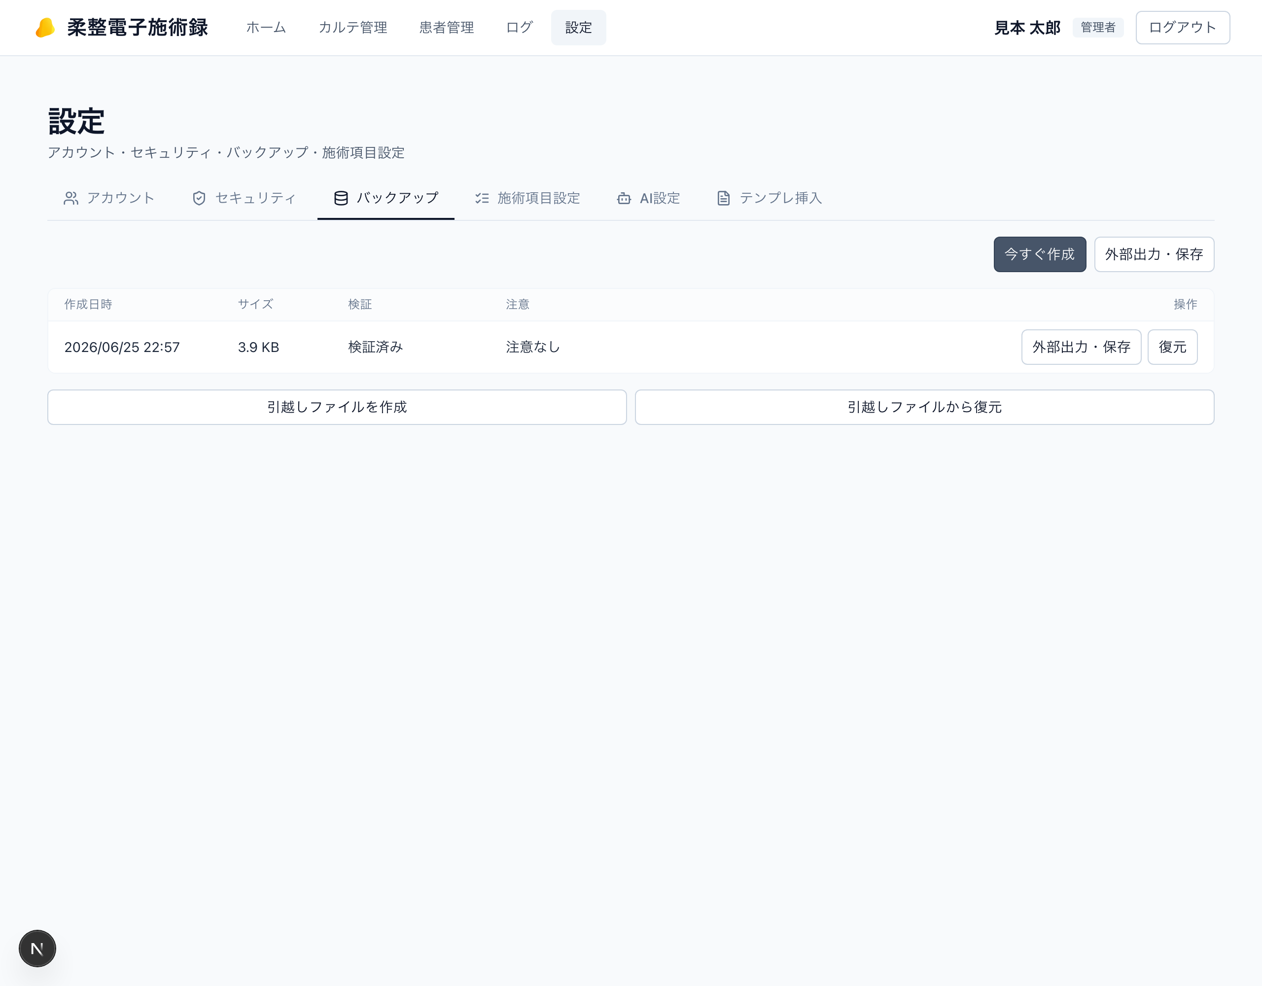The width and height of the screenshot is (1262, 986).
Task: Click the 3.9 KB size cell
Action: [258, 347]
